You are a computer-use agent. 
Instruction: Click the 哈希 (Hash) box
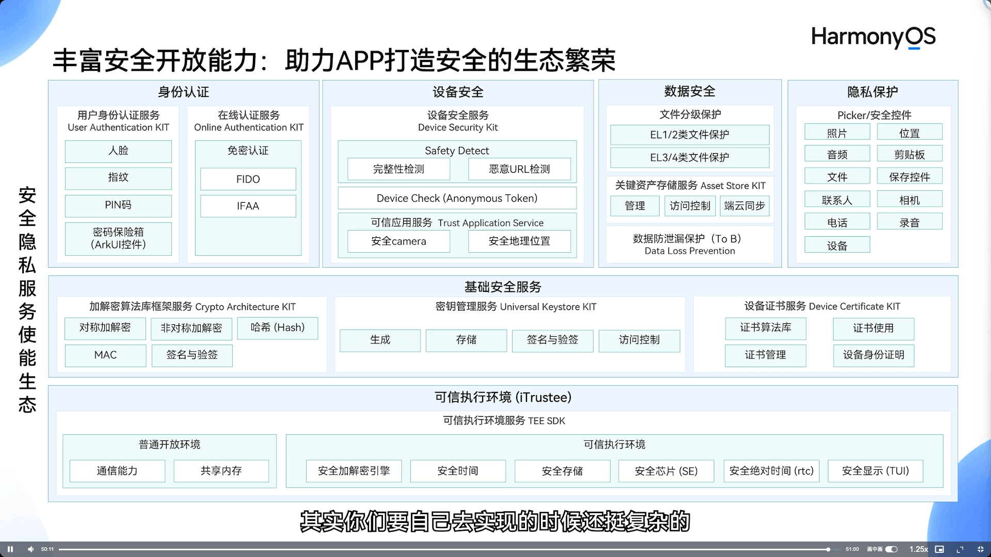tap(277, 328)
